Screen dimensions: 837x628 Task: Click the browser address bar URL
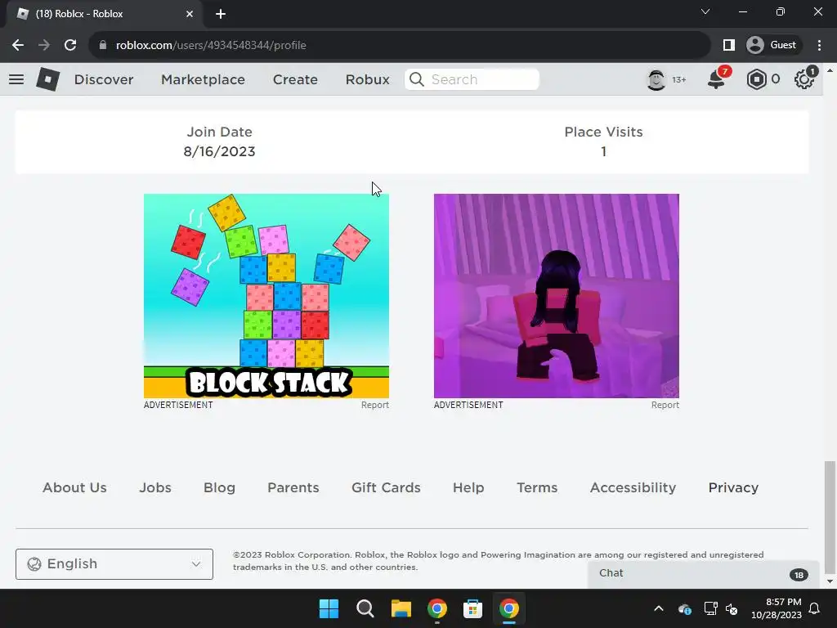212,45
